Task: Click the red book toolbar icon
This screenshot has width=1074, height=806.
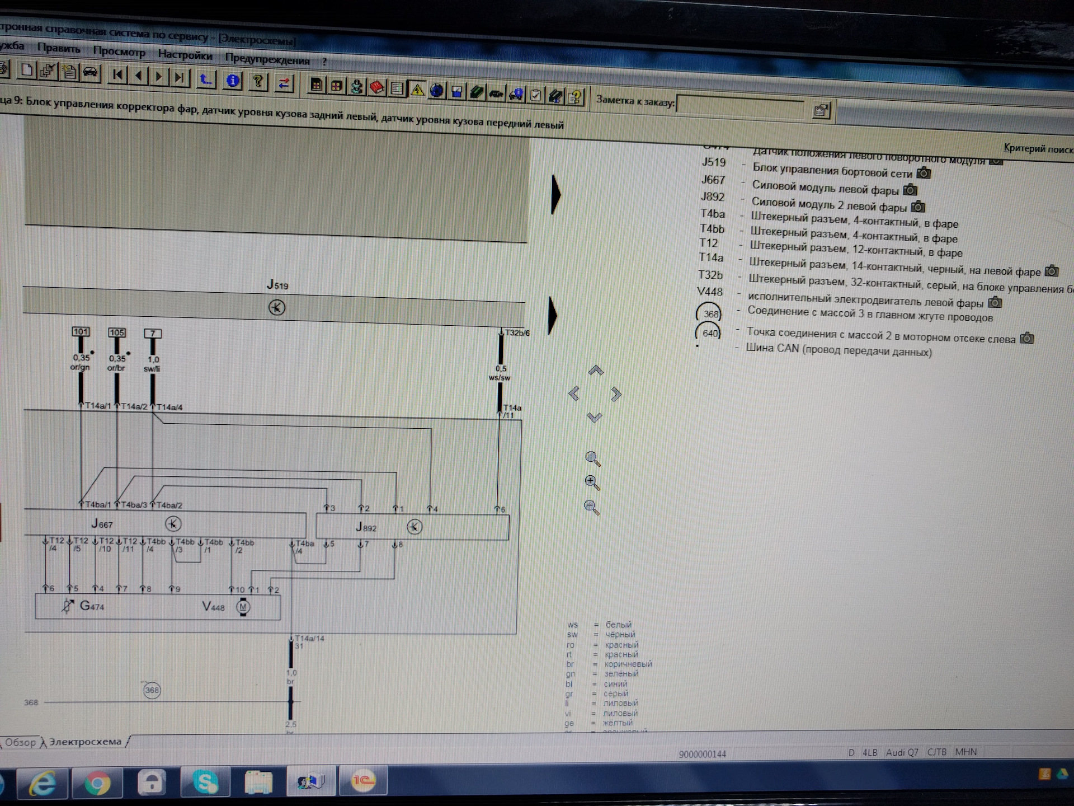Action: point(377,87)
